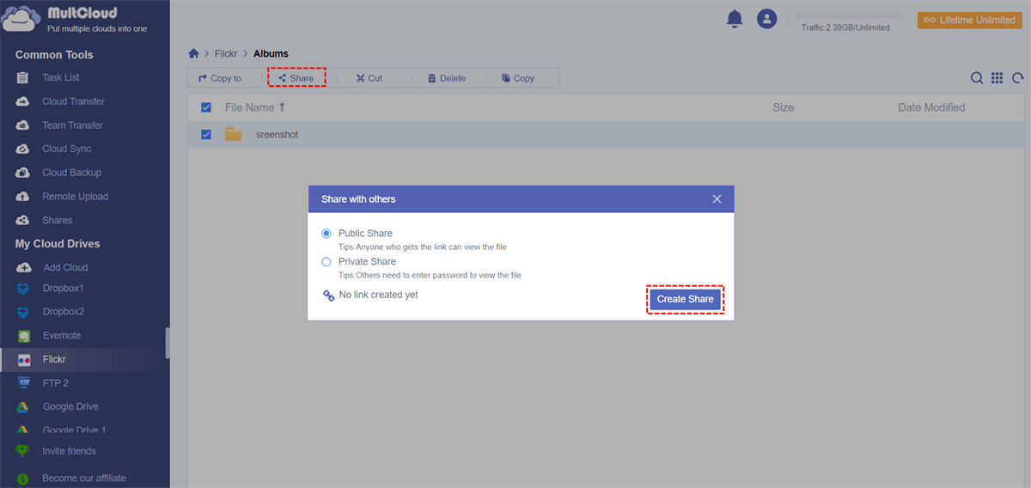Click the Remote Upload icon
This screenshot has width=1031, height=488.
point(23,197)
